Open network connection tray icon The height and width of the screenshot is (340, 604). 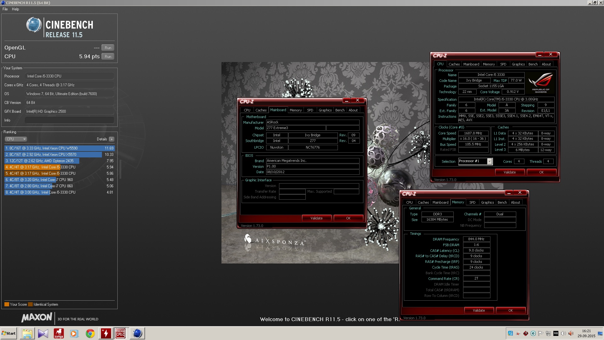(548, 333)
